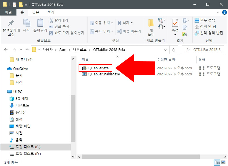228x166 pixels.
Task: Open Explorer help question mark
Action: [x=224, y=12]
